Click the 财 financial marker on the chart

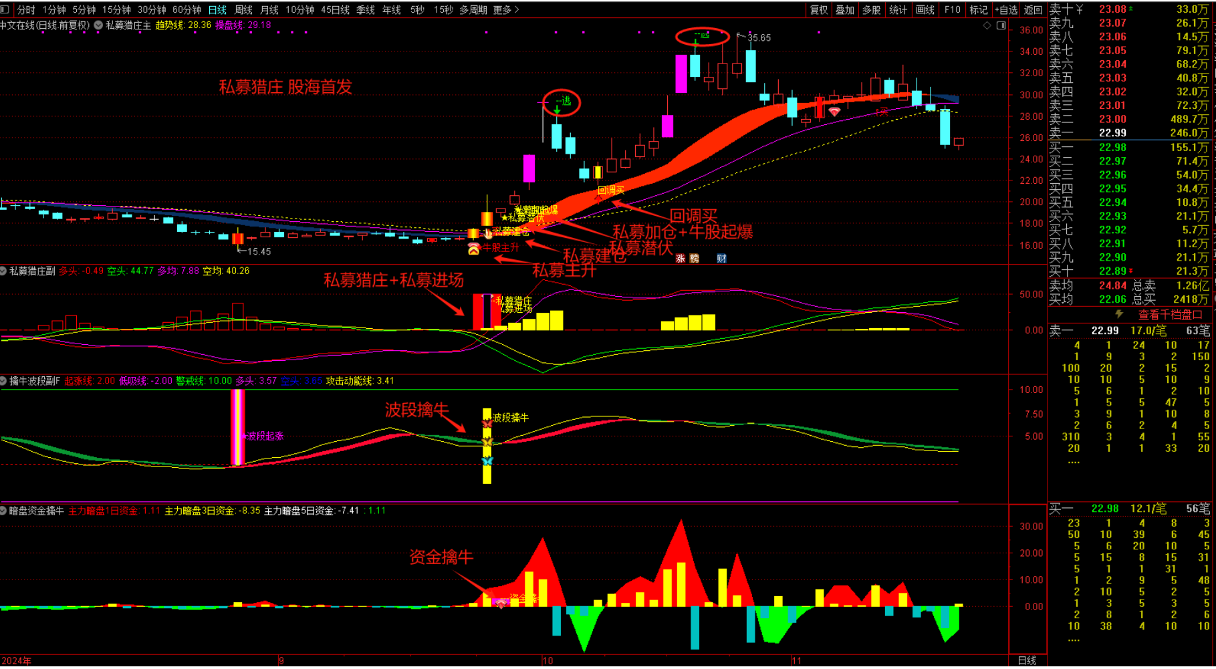(721, 259)
